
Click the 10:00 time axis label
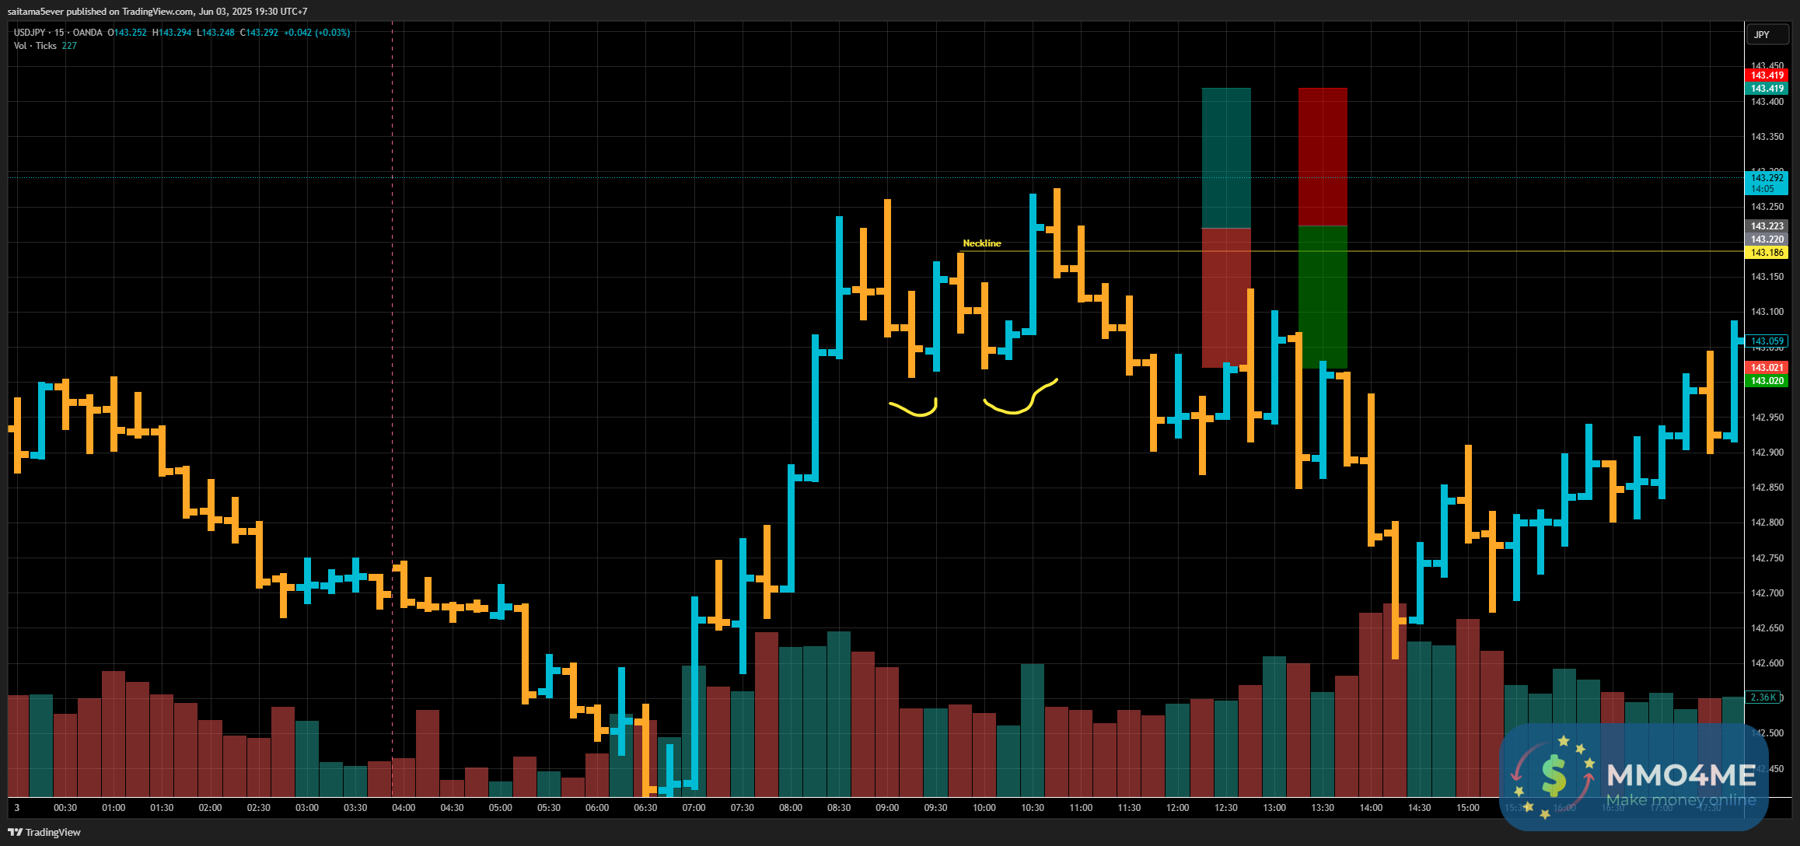point(984,808)
